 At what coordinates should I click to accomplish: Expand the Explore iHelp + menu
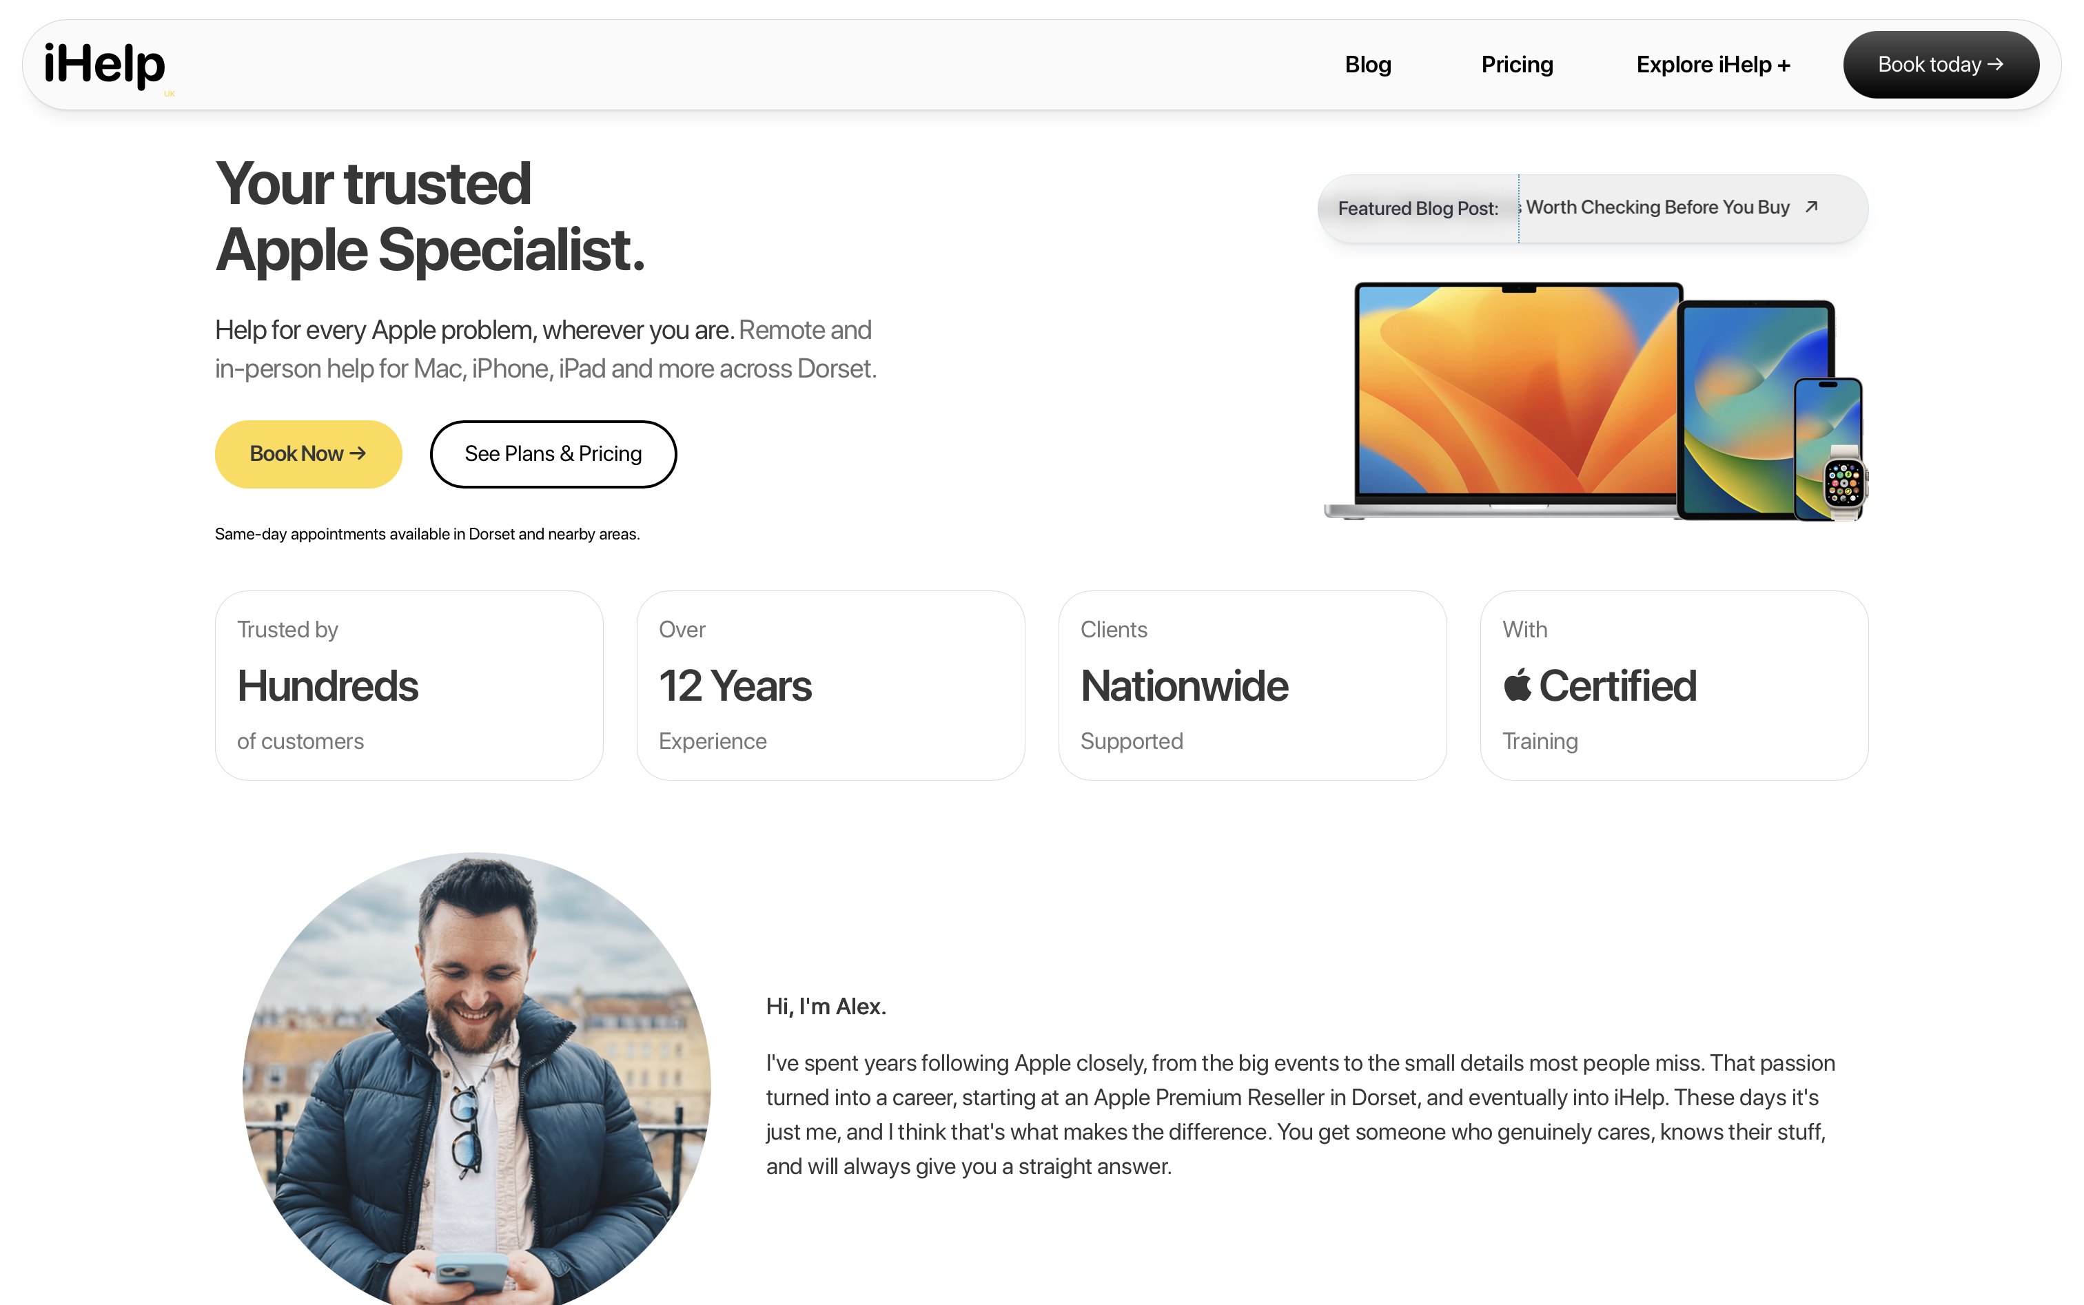(1713, 65)
